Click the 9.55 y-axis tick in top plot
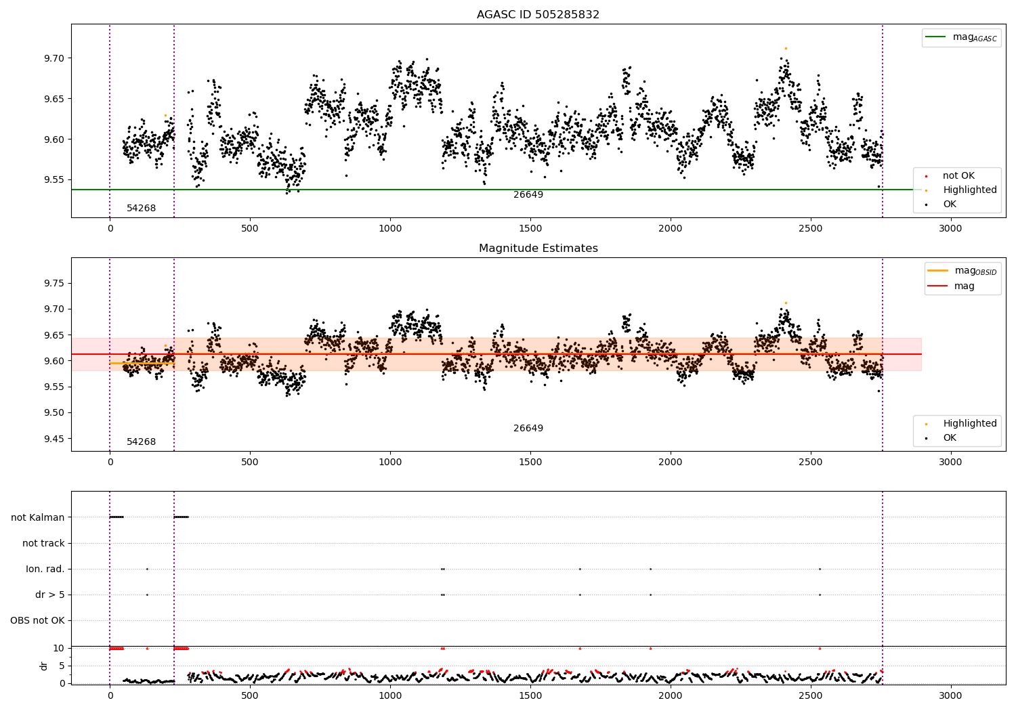Viewport: 1016px width, 711px height. point(54,180)
